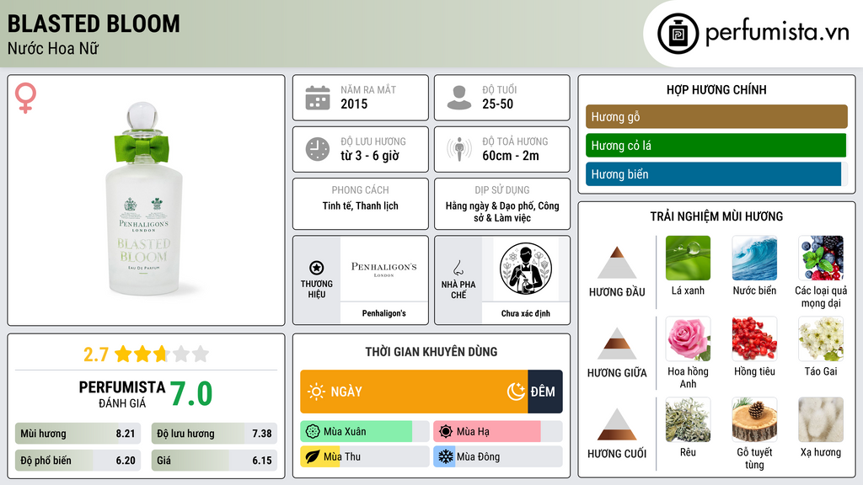Screen dimensions: 863x485
Task: Click the calendar icon beside Năm ra mắt
Action: (x=318, y=98)
